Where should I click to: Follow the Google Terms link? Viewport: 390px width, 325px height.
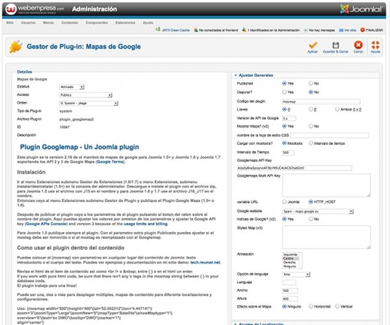[x=110, y=162]
